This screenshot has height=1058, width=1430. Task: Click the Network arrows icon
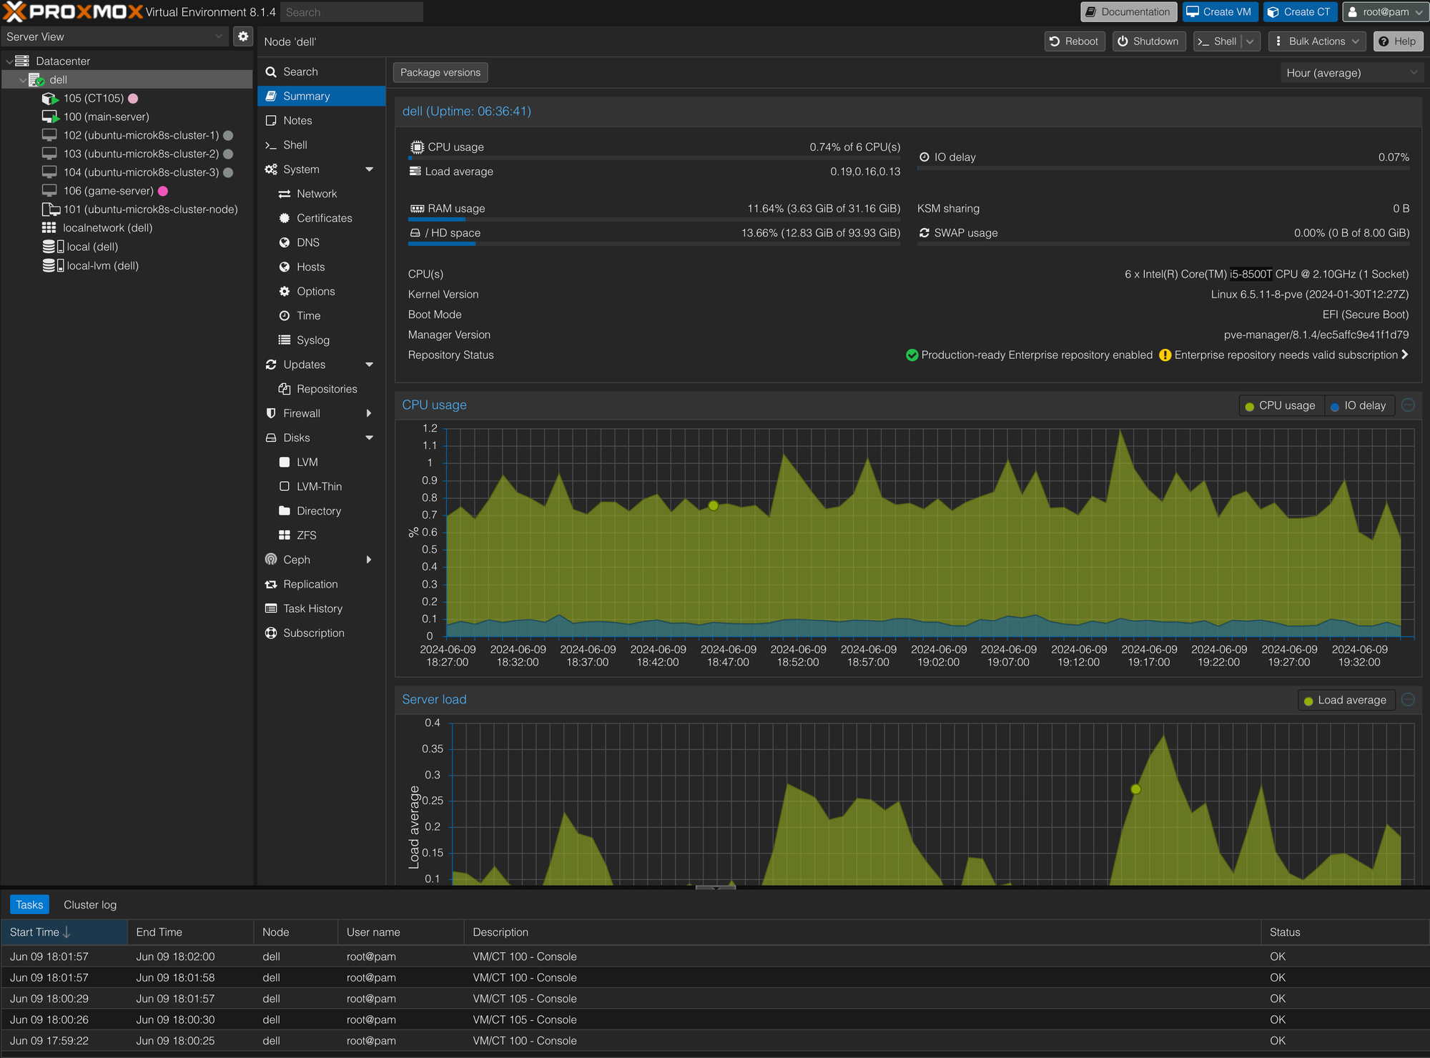pyautogui.click(x=284, y=194)
